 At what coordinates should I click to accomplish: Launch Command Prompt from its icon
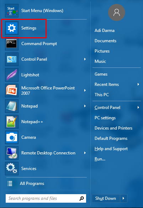[12, 44]
